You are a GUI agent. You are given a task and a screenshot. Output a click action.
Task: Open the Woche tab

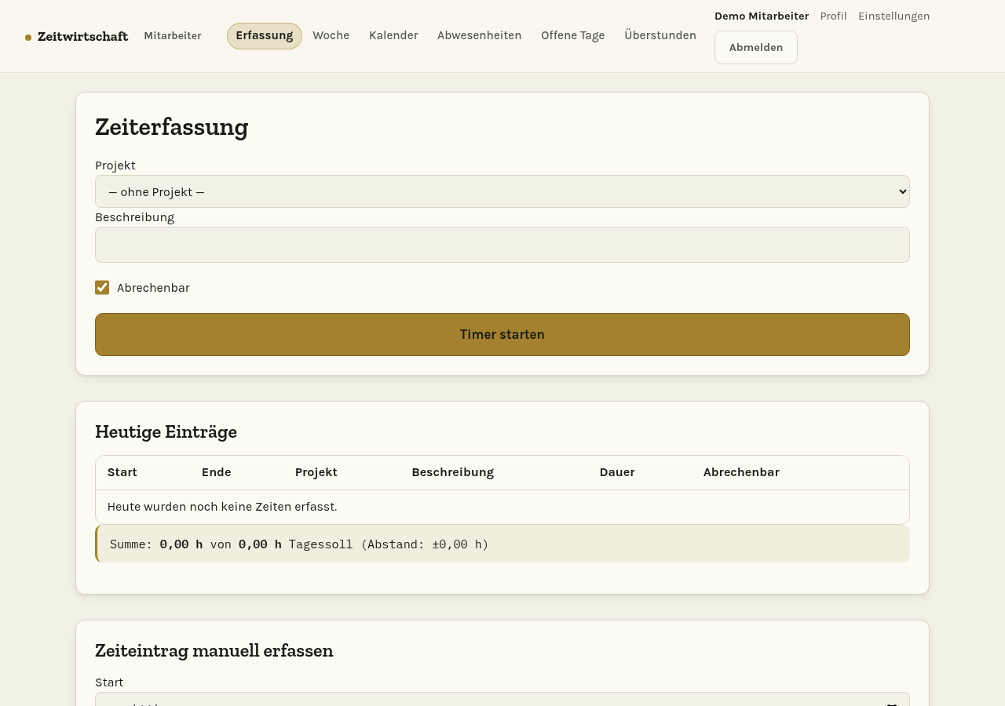331,35
